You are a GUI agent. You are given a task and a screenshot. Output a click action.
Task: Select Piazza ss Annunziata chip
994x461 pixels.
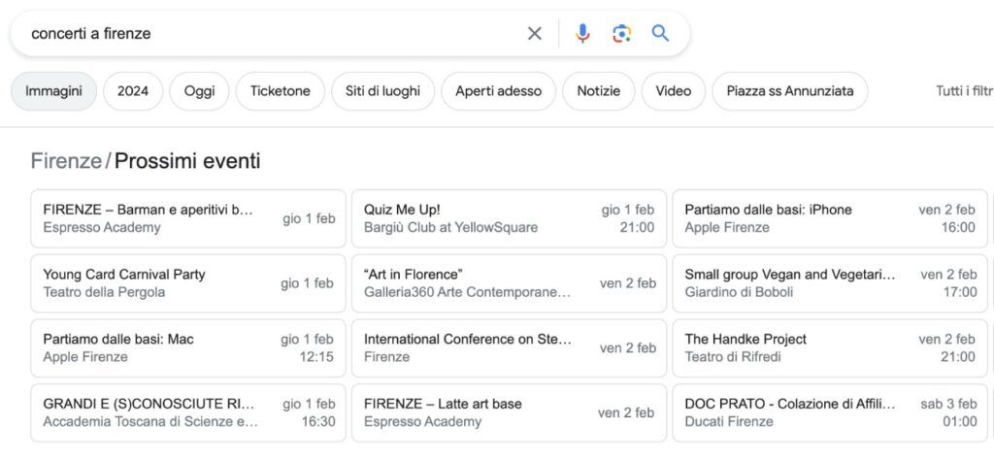click(x=790, y=91)
